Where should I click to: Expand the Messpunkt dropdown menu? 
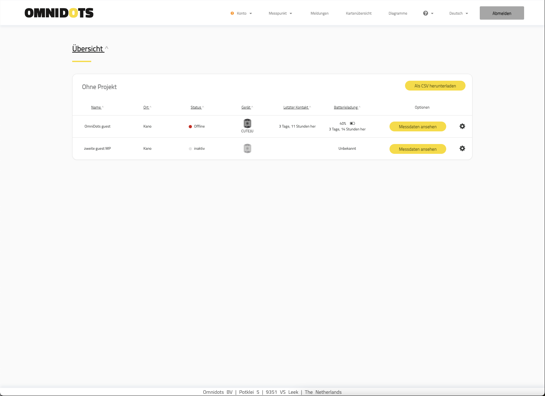[x=280, y=13]
